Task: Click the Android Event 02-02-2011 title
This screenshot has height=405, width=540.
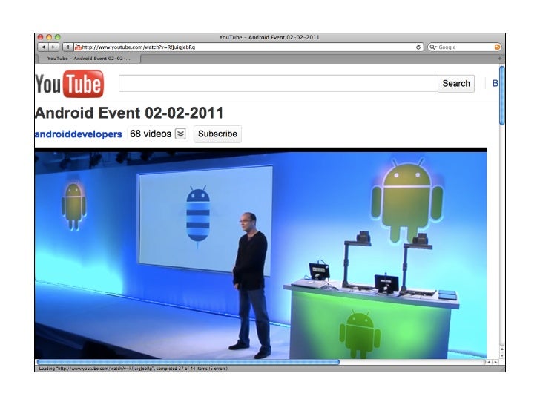Action: coord(129,113)
